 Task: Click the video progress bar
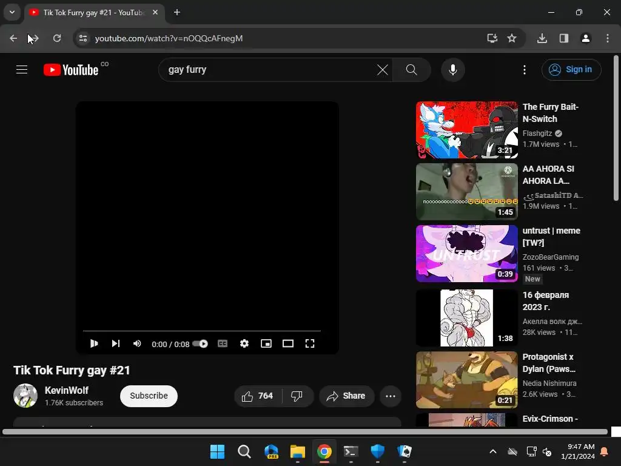coord(201,331)
